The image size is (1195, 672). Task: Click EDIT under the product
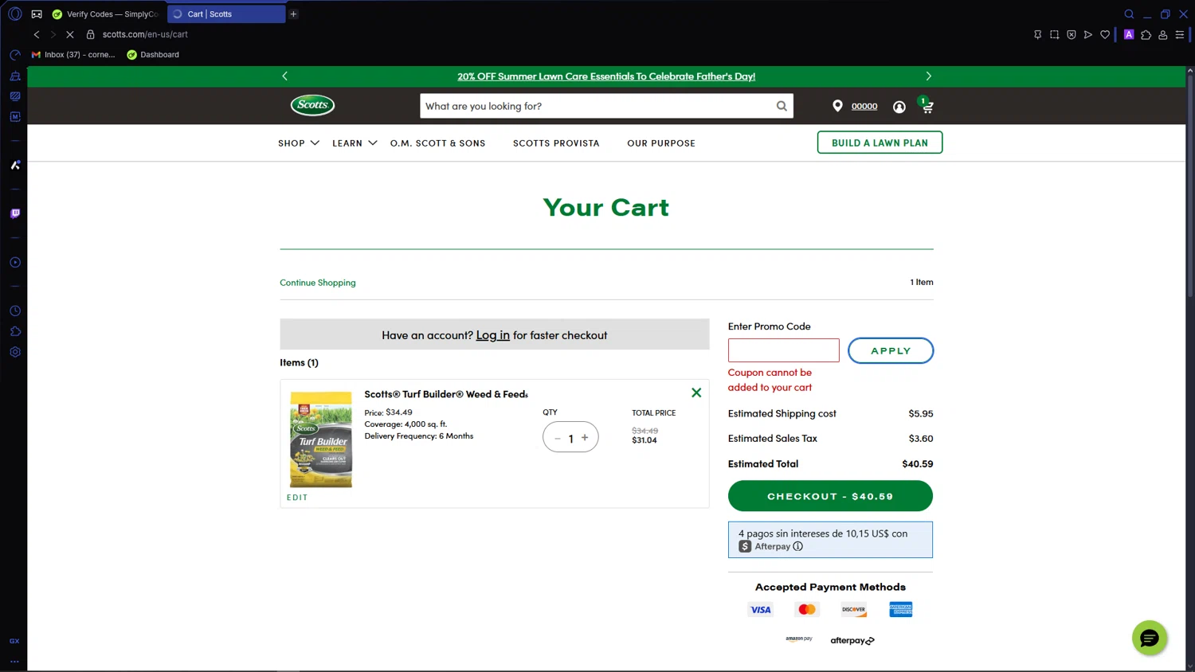coord(297,498)
